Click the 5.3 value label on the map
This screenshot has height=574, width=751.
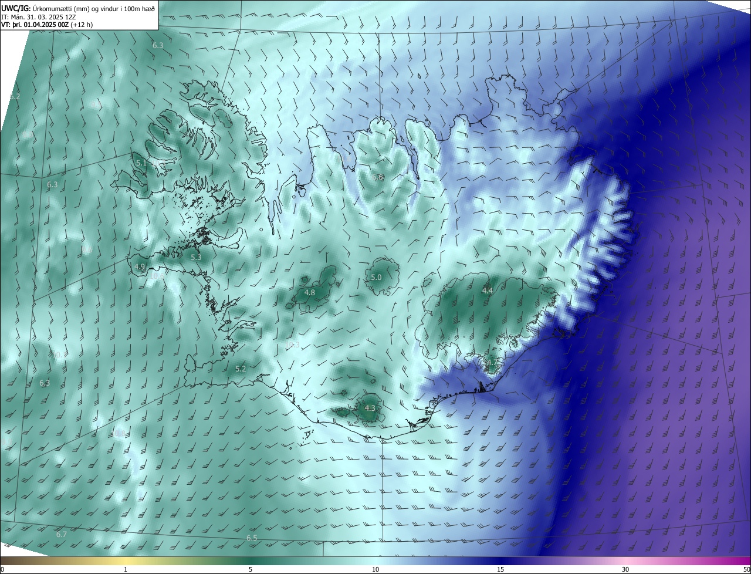click(x=196, y=257)
